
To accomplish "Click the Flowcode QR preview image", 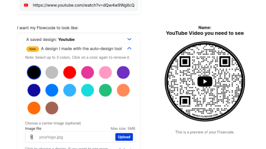I will [205, 81].
